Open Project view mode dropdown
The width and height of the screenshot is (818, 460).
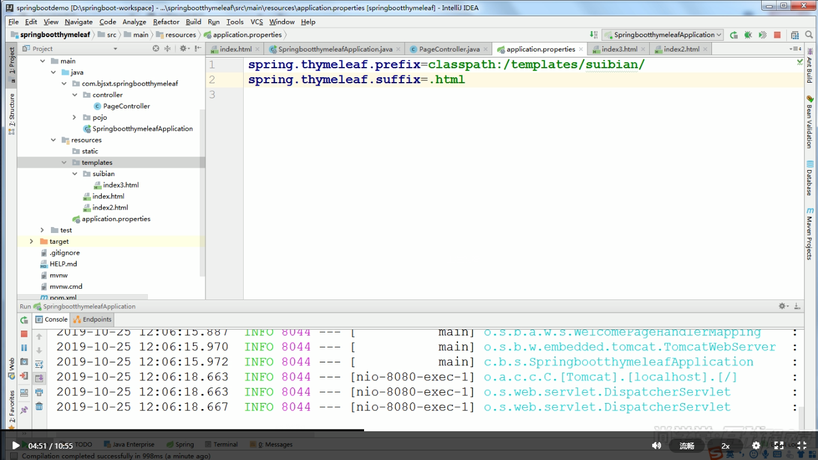coord(116,49)
